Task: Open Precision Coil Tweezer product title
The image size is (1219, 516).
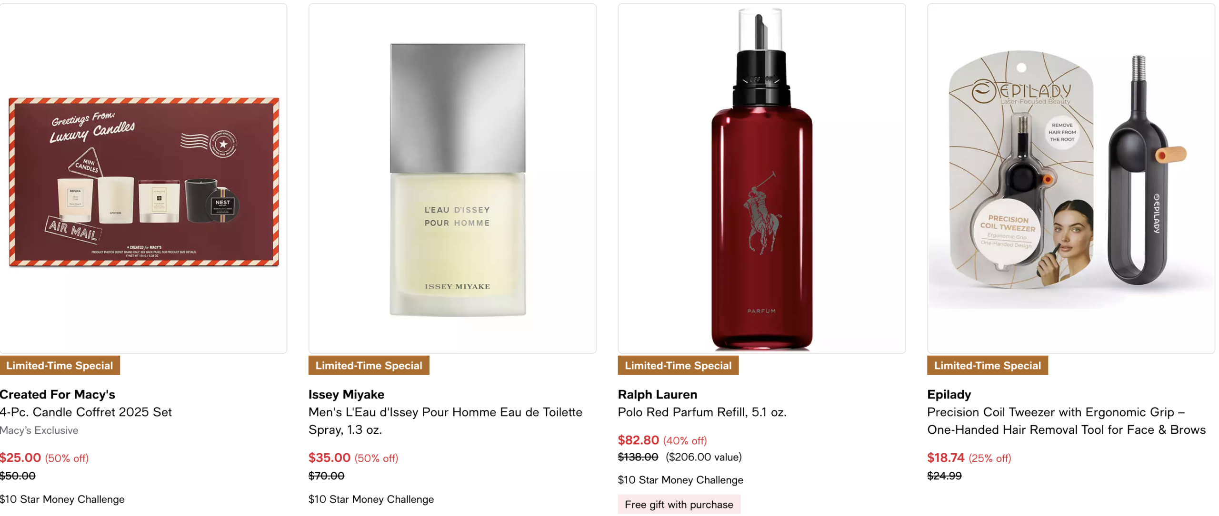Action: tap(1066, 421)
